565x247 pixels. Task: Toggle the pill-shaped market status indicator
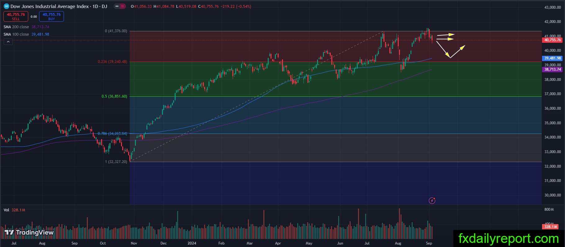[x=119, y=6]
